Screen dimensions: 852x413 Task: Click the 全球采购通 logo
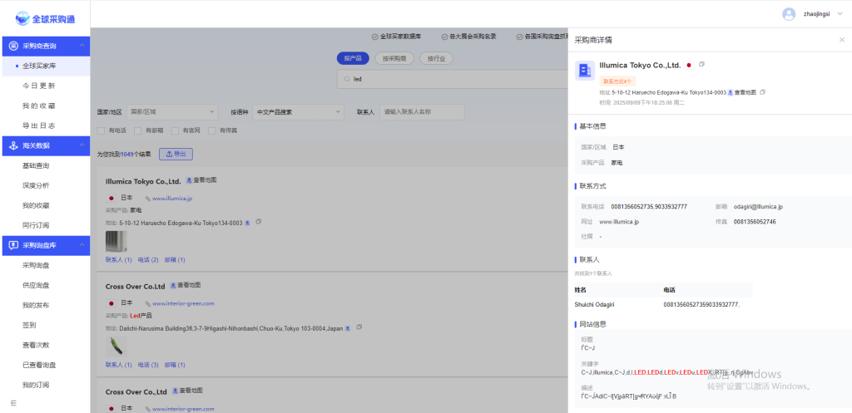point(45,14)
